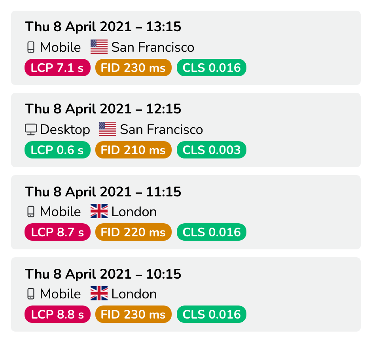Click the UK flag in the 10:15 entry

pos(99,293)
